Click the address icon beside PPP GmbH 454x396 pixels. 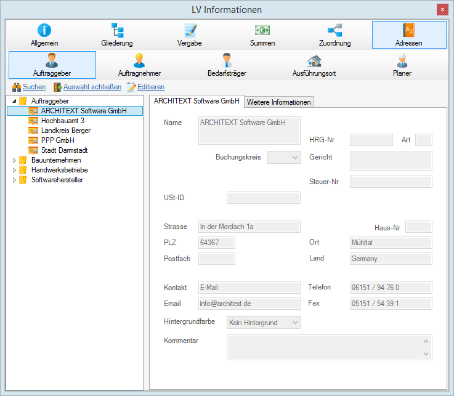33,140
